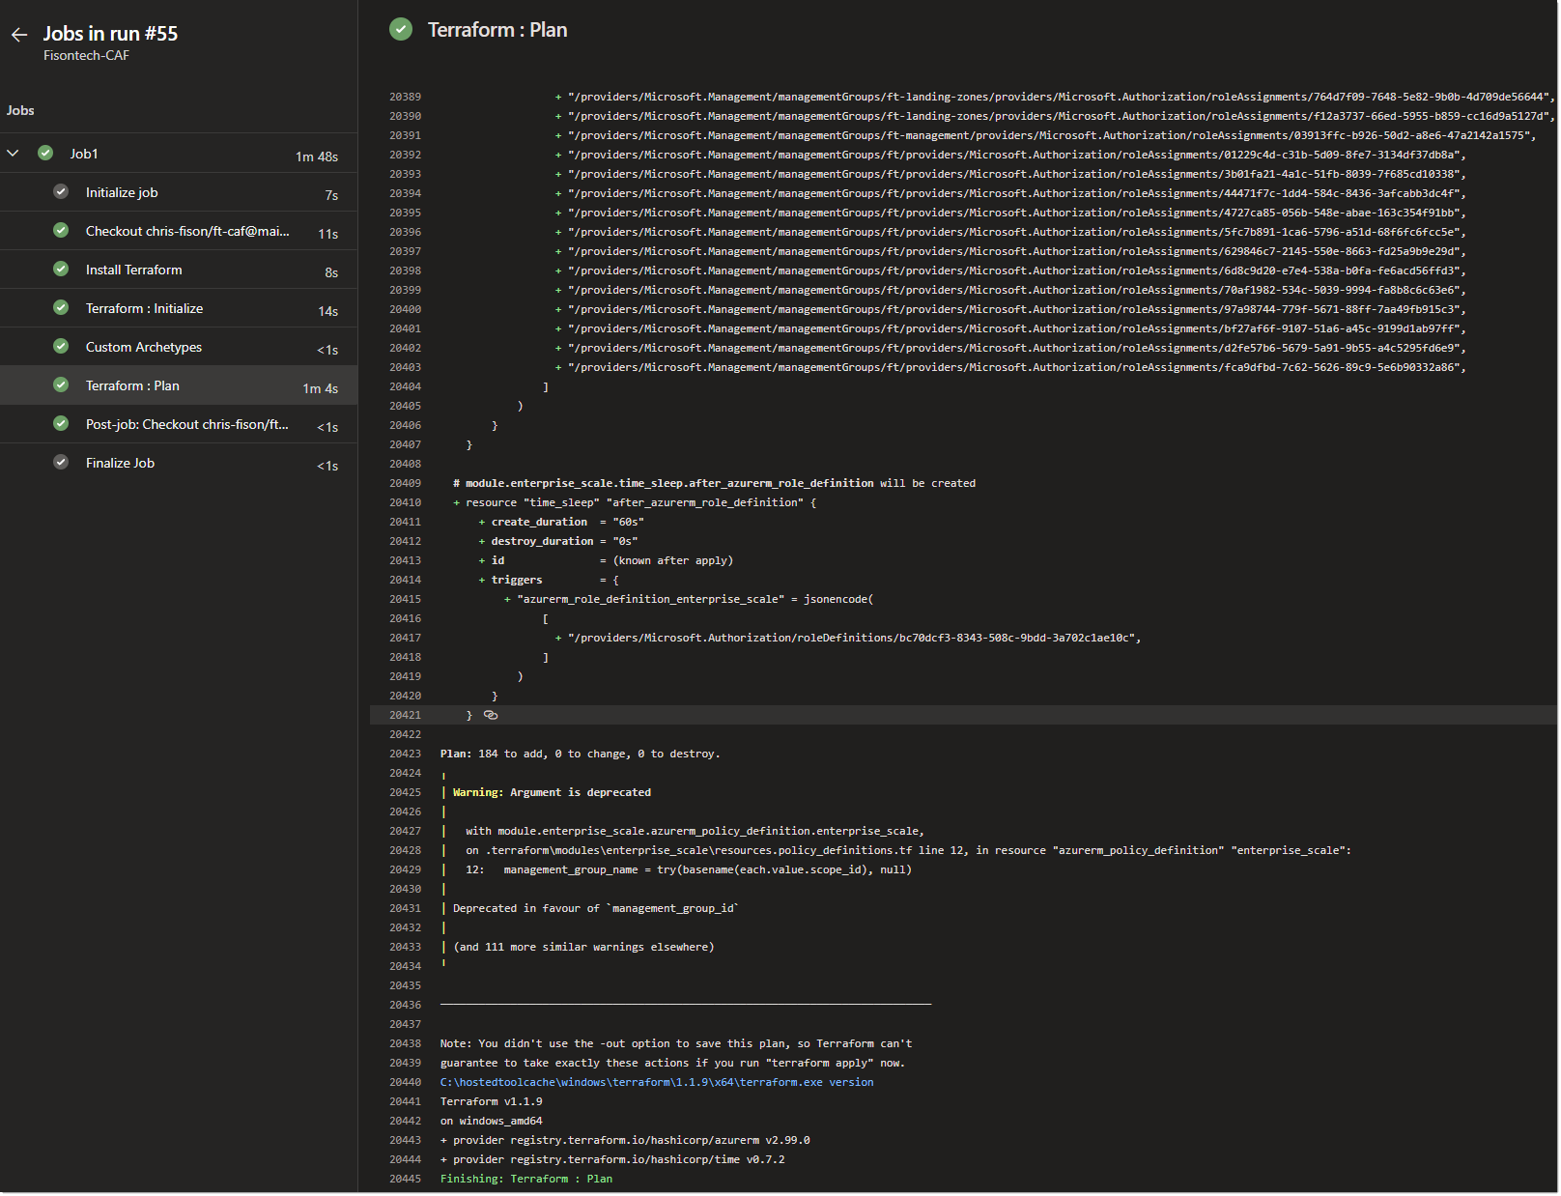
Task: Click the Fisontech-CAF pipeline name
Action: click(x=86, y=56)
